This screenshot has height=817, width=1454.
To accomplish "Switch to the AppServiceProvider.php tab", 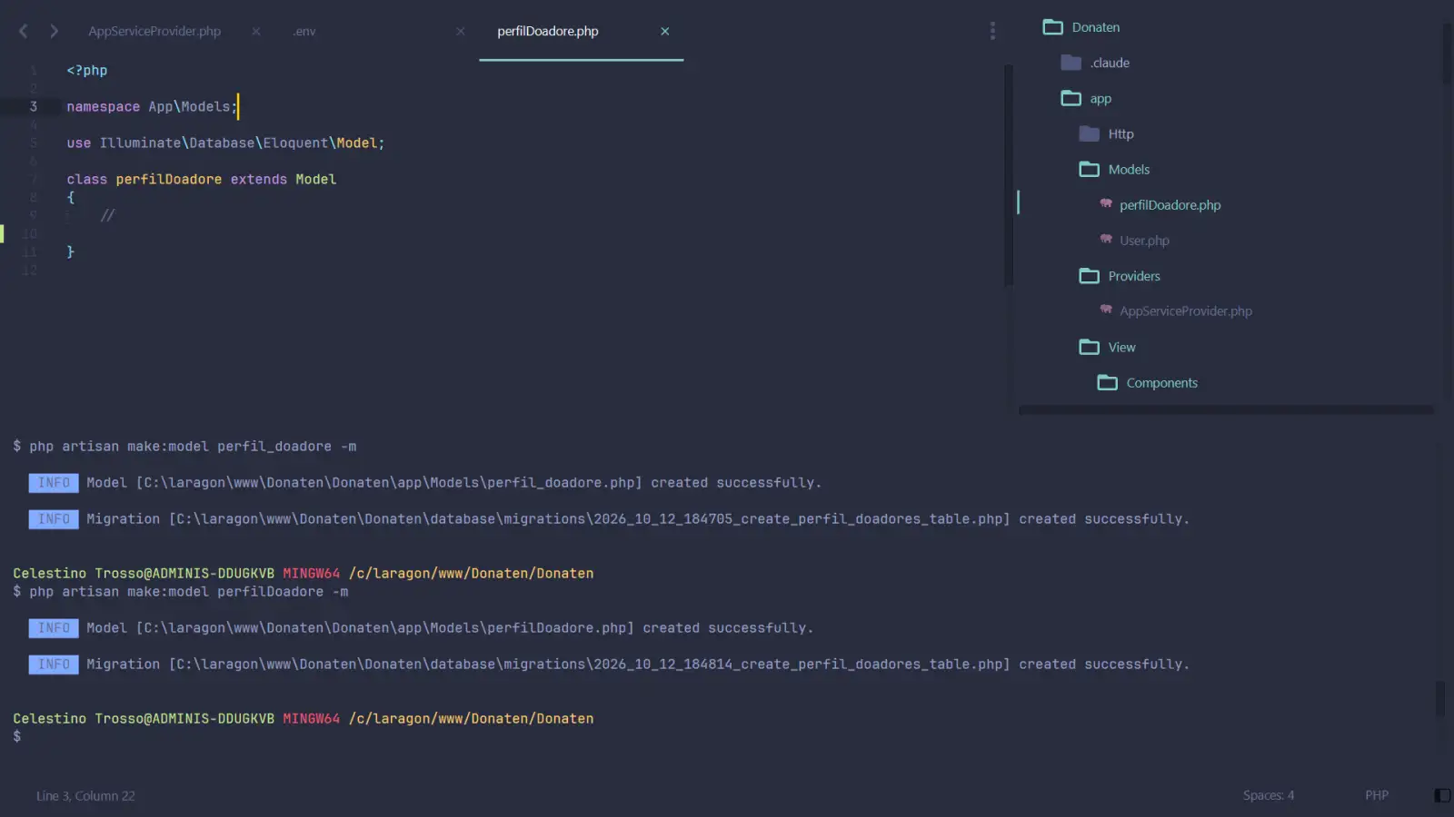I will pos(154,31).
